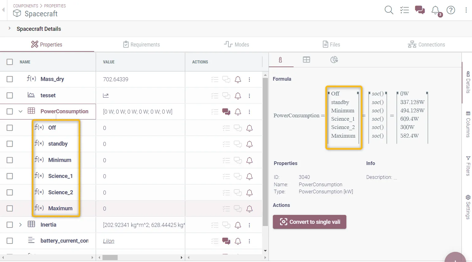Open the search magnifier icon
Viewport: 472px width, 262px height.
pyautogui.click(x=389, y=10)
